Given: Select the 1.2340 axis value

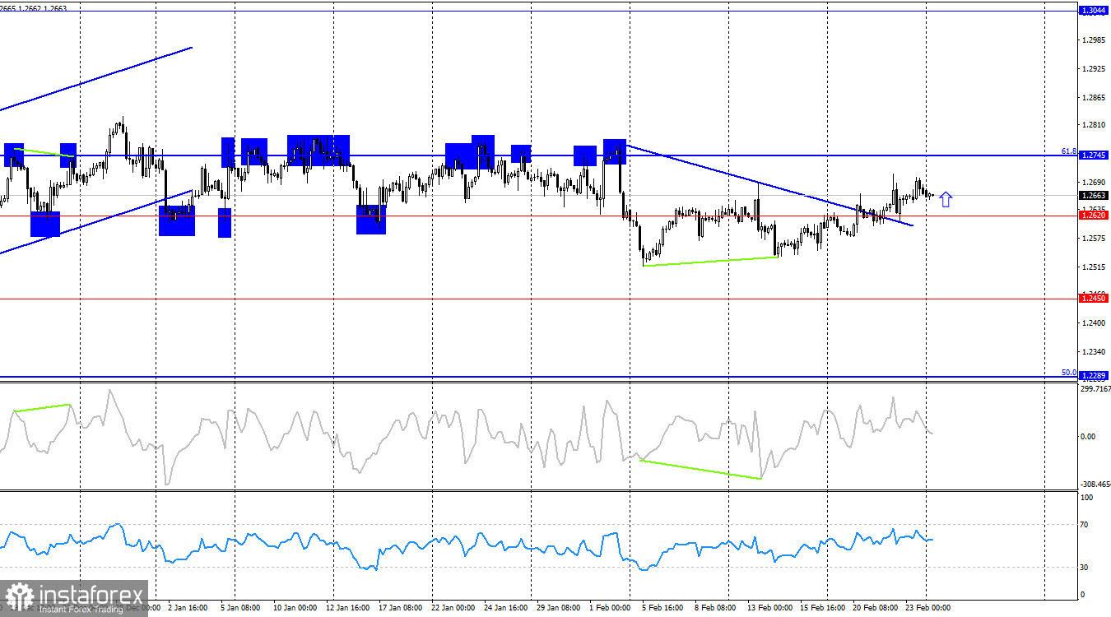Looking at the screenshot, I should coord(1095,352).
